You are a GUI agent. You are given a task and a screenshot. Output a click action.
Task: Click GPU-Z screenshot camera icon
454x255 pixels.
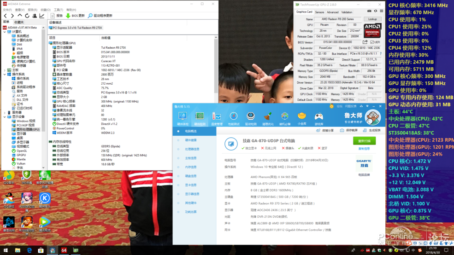[369, 11]
